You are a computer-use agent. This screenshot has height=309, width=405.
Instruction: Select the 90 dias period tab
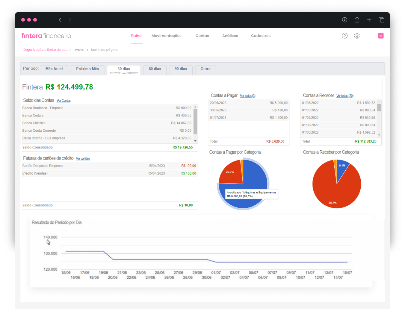click(x=181, y=70)
